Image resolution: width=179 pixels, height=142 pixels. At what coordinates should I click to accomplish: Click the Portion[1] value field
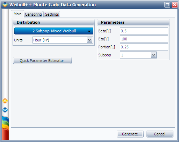pyautogui.click(x=144, y=47)
